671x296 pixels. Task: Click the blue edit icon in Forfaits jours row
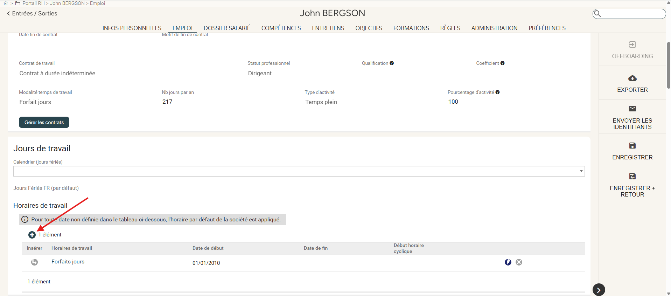tap(508, 262)
